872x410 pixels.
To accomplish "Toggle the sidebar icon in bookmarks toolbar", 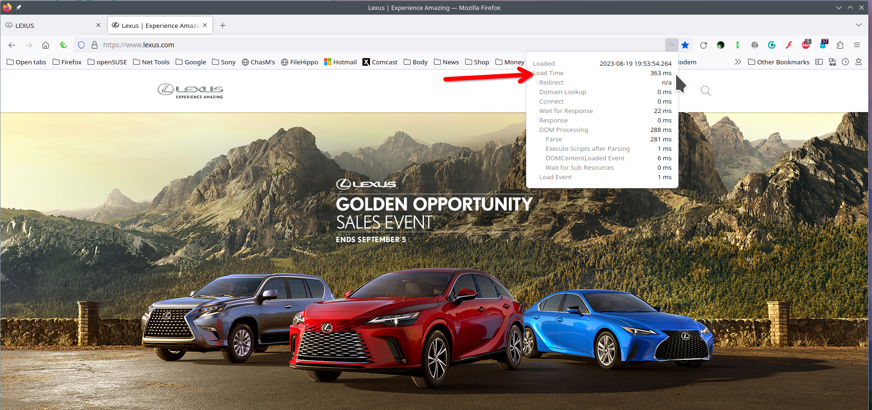I will [x=819, y=62].
